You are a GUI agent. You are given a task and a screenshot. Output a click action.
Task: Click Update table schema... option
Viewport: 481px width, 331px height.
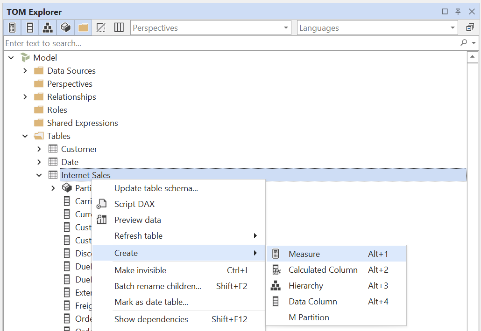pos(156,188)
